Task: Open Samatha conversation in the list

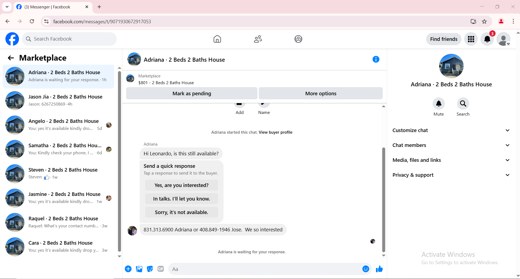Action: (58, 149)
